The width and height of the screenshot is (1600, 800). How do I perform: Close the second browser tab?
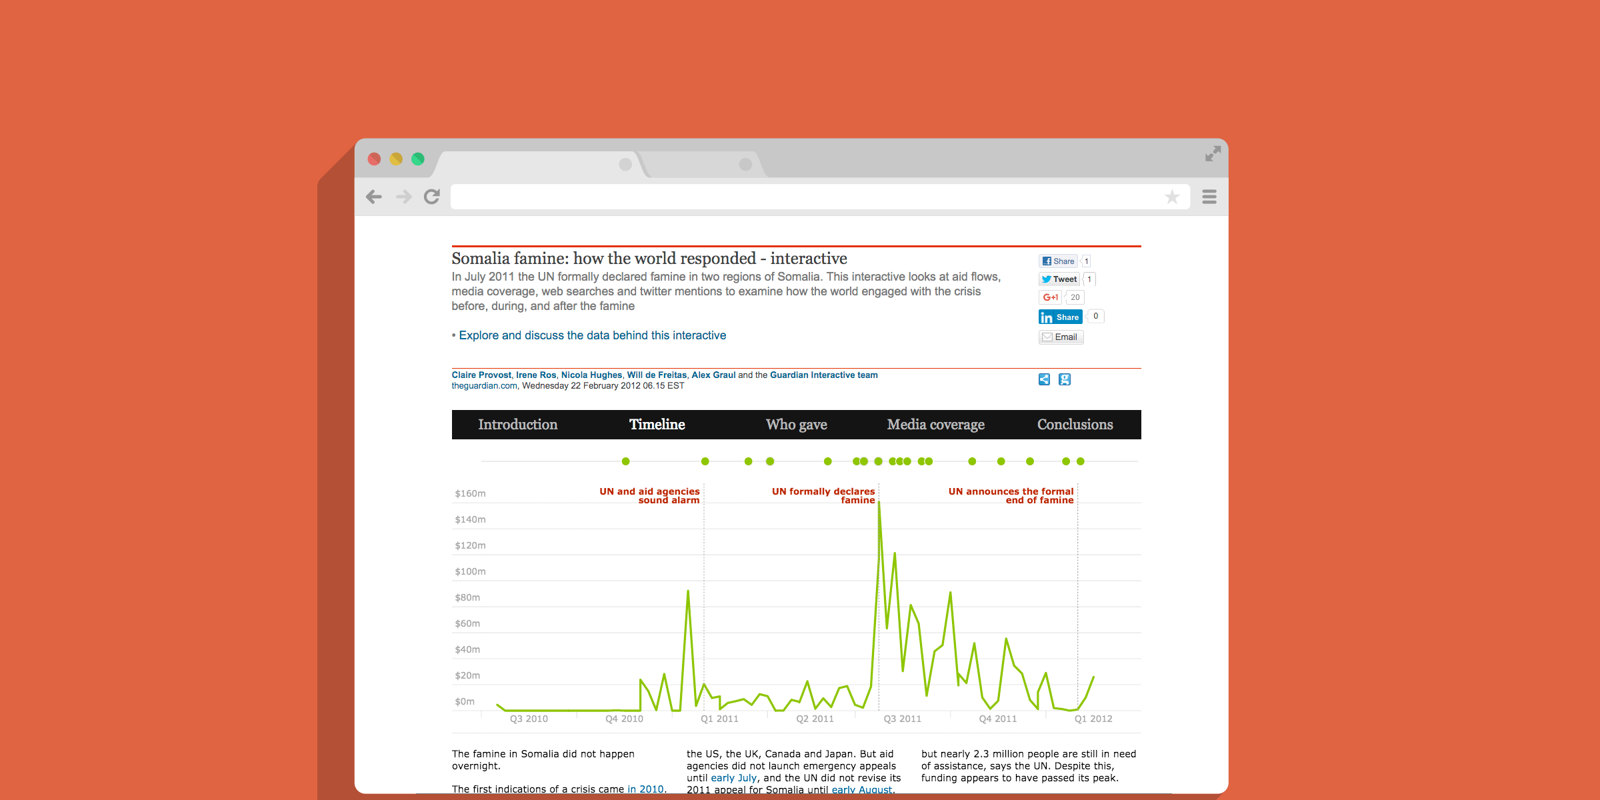745,164
